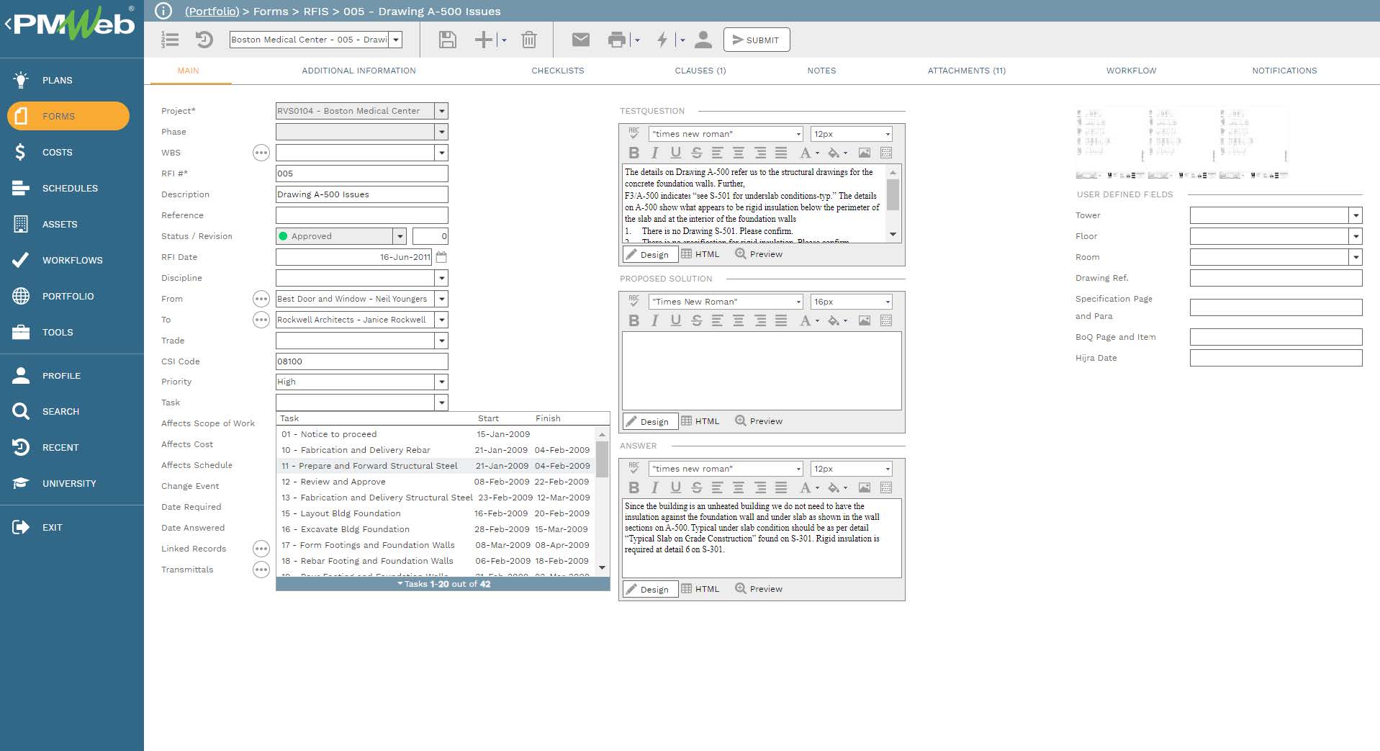Follow the Portfolio breadcrumb link
Screen dimensions: 1380x751
click(212, 11)
